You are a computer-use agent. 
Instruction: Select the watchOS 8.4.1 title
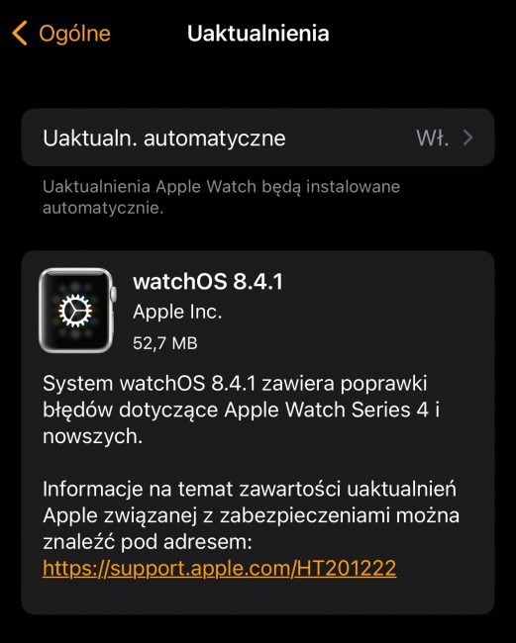(x=208, y=282)
